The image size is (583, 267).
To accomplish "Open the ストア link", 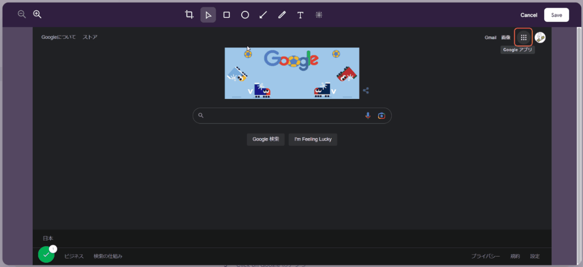I will pos(90,37).
